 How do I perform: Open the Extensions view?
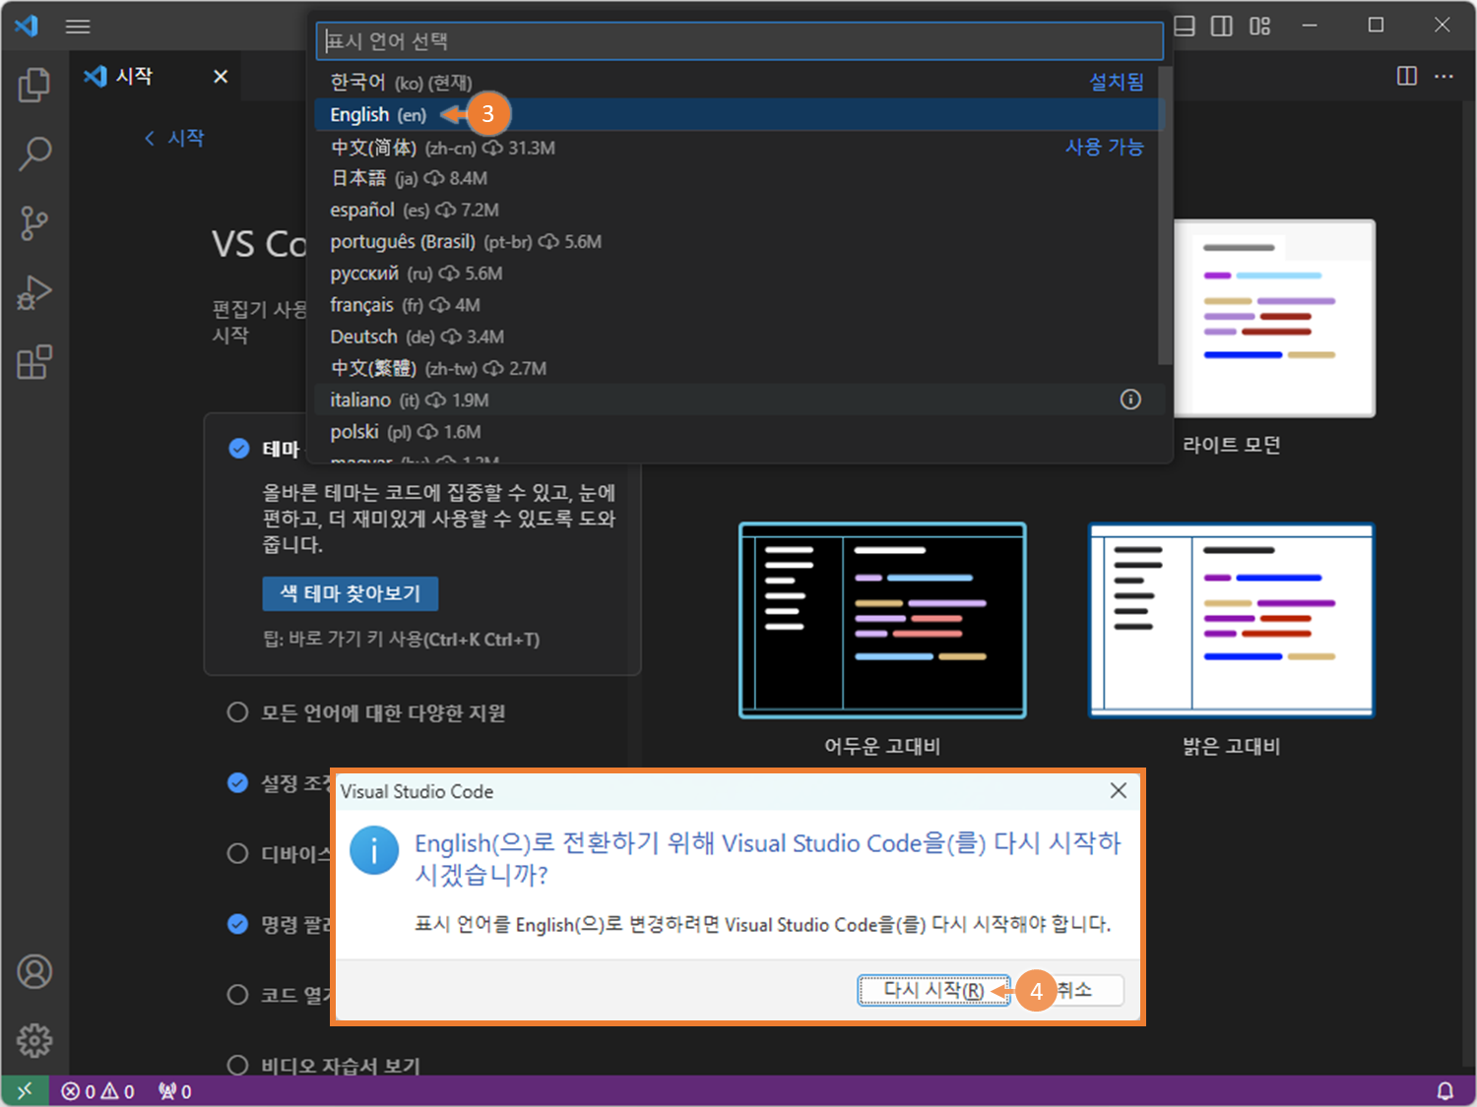(x=34, y=362)
